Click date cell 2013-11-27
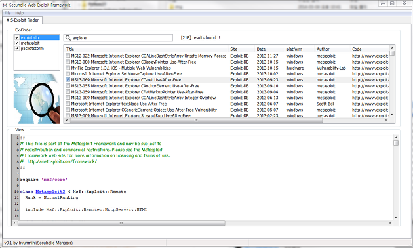Screen dimensions: 413x248 (267, 56)
